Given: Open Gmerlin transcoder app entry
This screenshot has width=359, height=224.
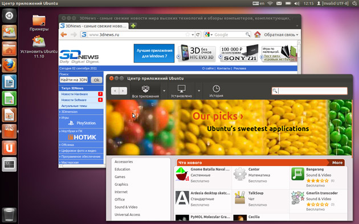Looking at the screenshot, I should (x=319, y=201).
